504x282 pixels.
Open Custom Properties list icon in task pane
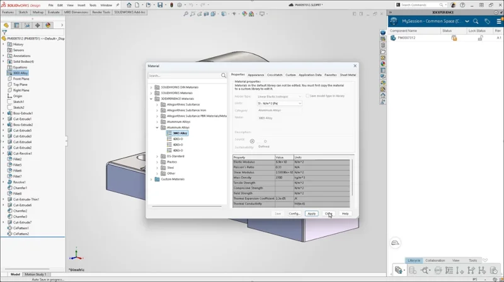click(x=383, y=70)
